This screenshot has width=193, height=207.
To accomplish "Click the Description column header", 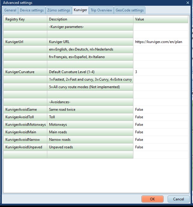I will [90, 20].
